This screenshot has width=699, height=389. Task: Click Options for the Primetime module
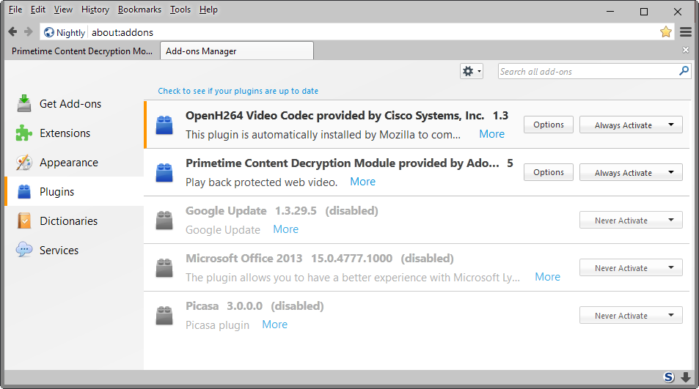pos(549,172)
